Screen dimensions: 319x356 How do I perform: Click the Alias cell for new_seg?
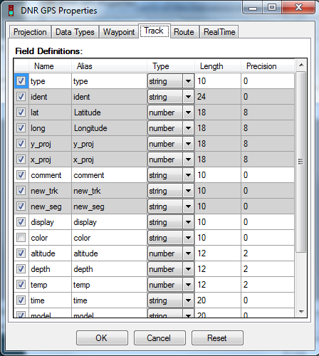coord(109,206)
